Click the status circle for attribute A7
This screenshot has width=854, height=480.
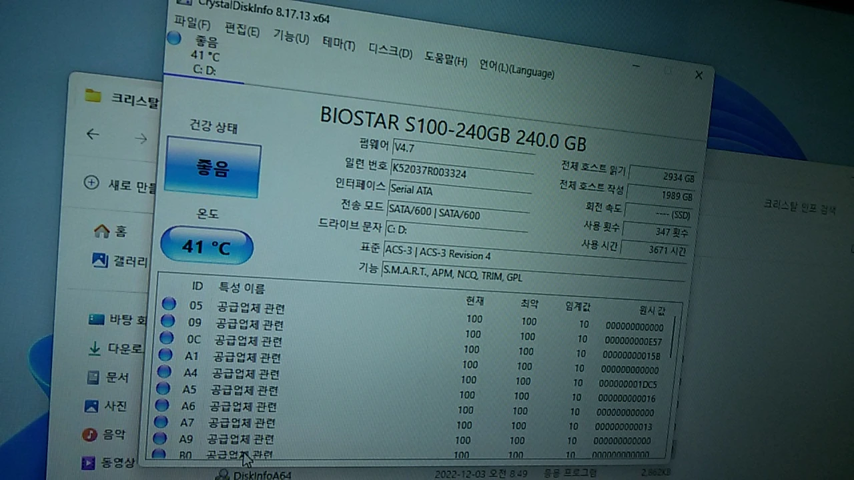click(160, 421)
